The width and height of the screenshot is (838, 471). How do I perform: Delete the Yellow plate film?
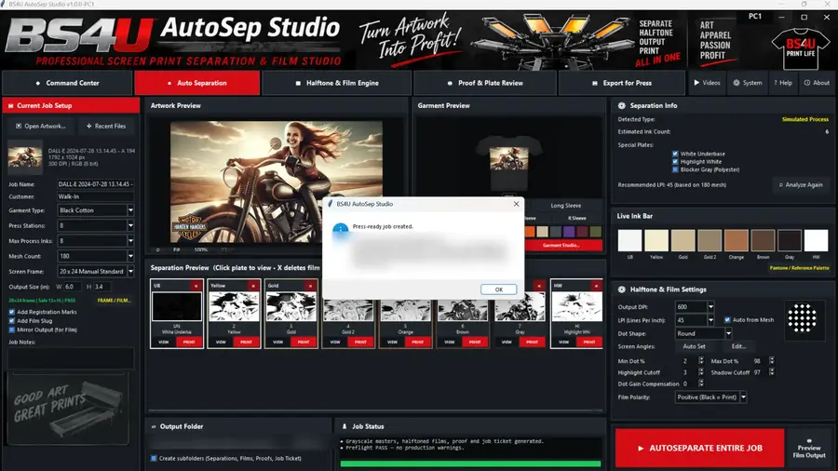point(252,287)
